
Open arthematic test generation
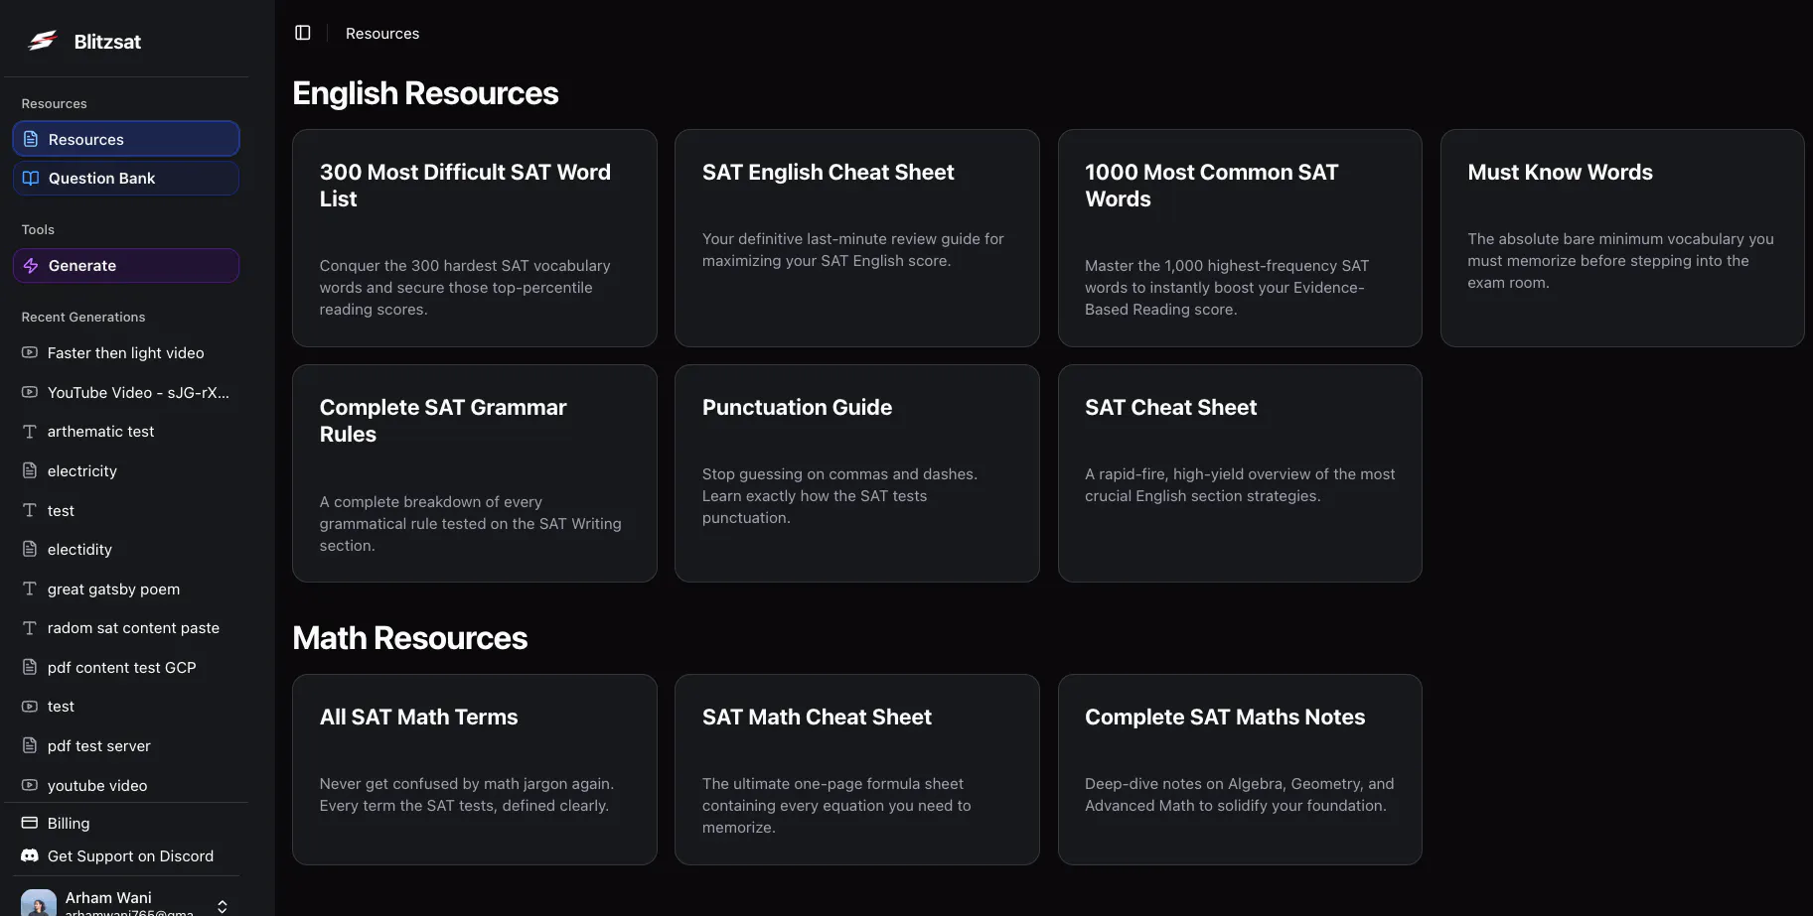(126, 431)
